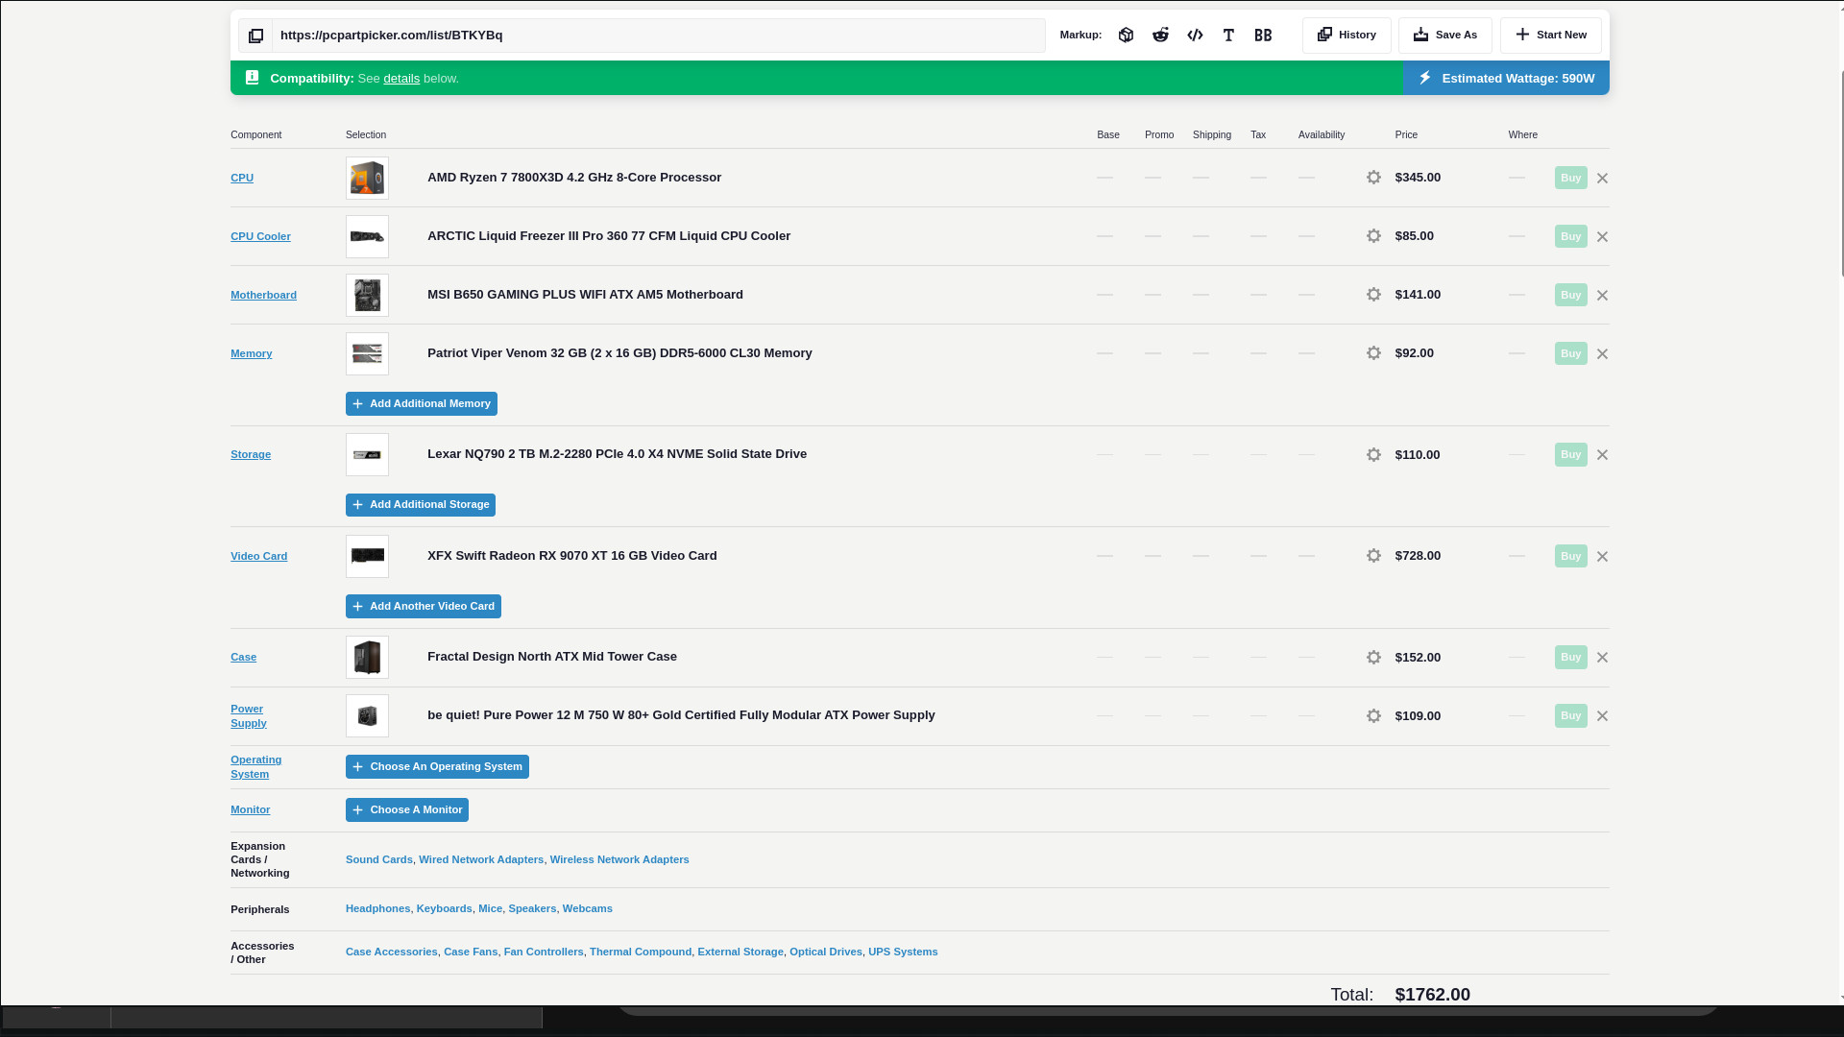Select the BBCode markup icon

click(x=1263, y=36)
